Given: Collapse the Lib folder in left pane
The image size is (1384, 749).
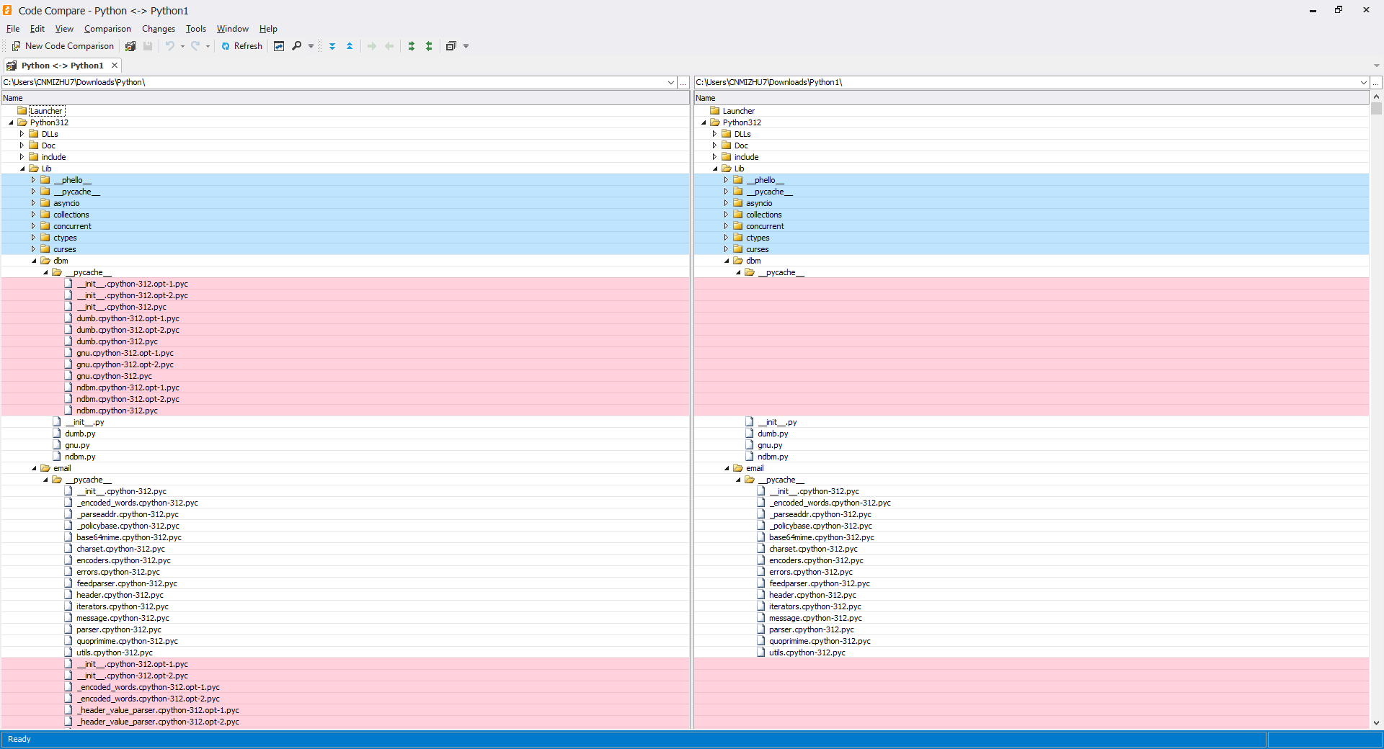Looking at the screenshot, I should coord(22,169).
